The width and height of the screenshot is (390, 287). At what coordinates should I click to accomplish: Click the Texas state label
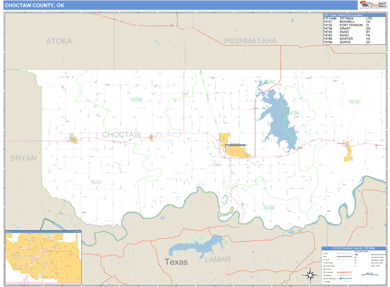pos(175,262)
